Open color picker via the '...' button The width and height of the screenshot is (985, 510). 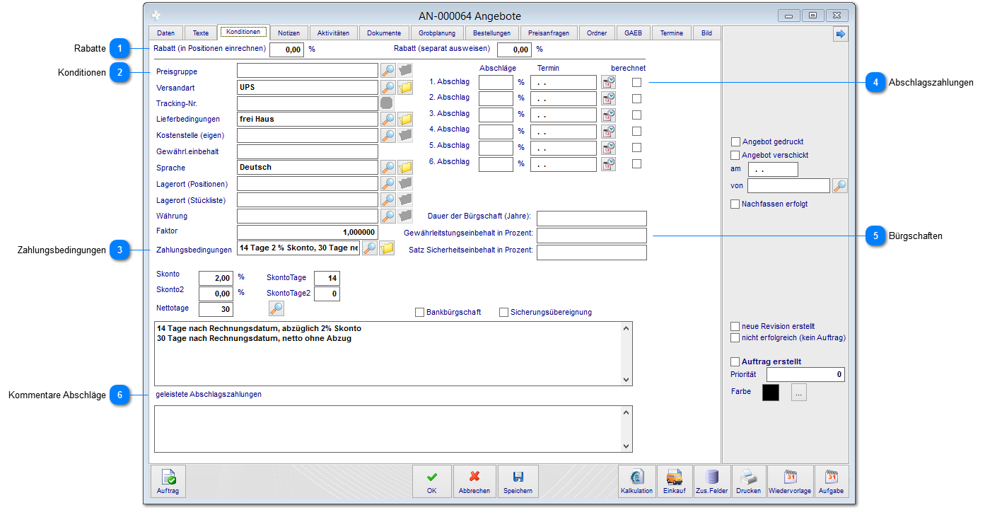pos(798,393)
